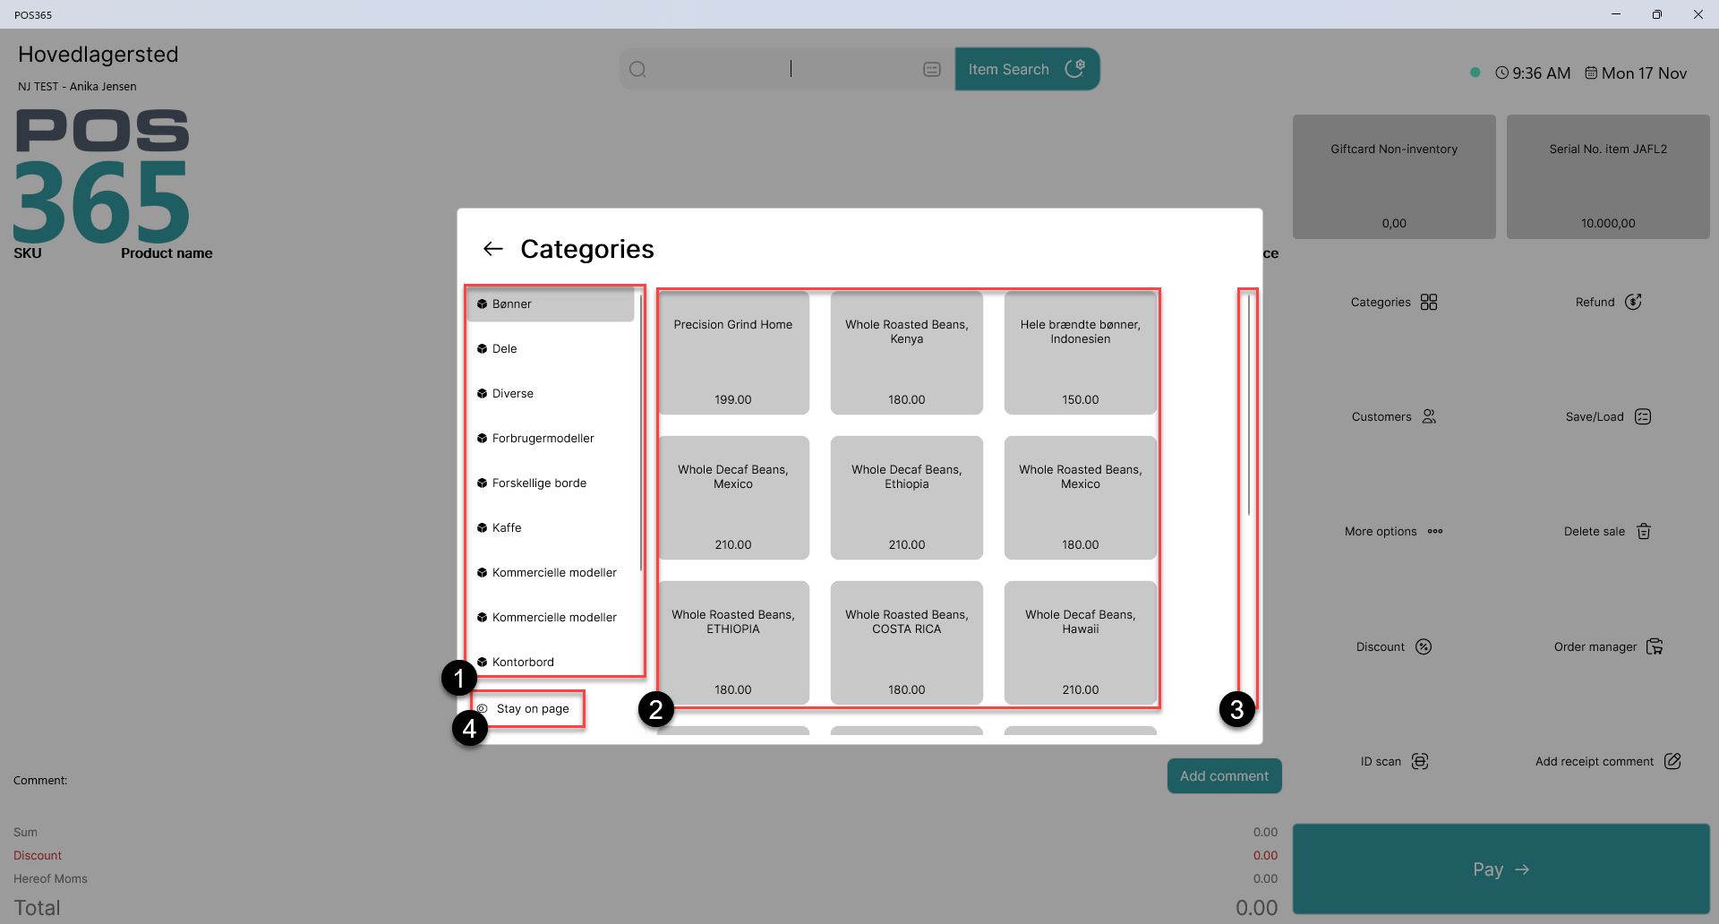1719x924 pixels.
Task: Click the Categories grid icon
Action: (x=1429, y=302)
